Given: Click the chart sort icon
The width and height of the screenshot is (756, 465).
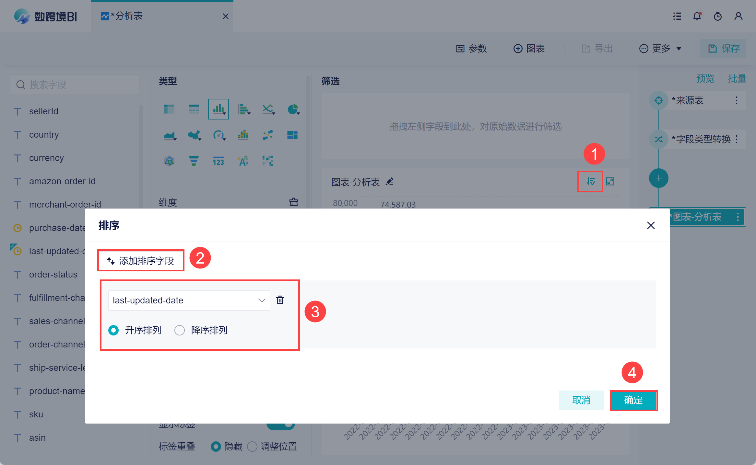Looking at the screenshot, I should pos(590,181).
